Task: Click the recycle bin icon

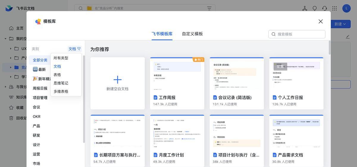Action: tap(11, 118)
